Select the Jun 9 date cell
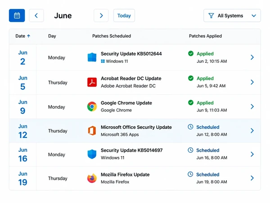Screen dimensions: 270x203 23,106
